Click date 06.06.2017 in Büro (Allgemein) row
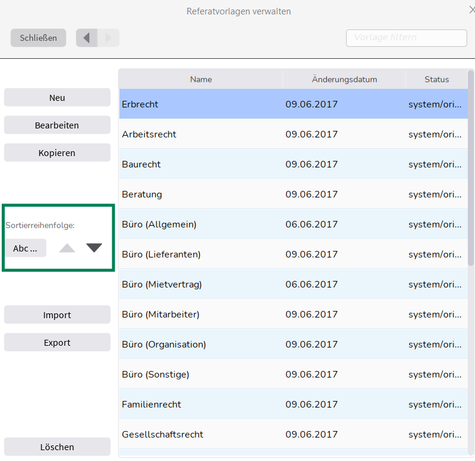 click(x=311, y=224)
